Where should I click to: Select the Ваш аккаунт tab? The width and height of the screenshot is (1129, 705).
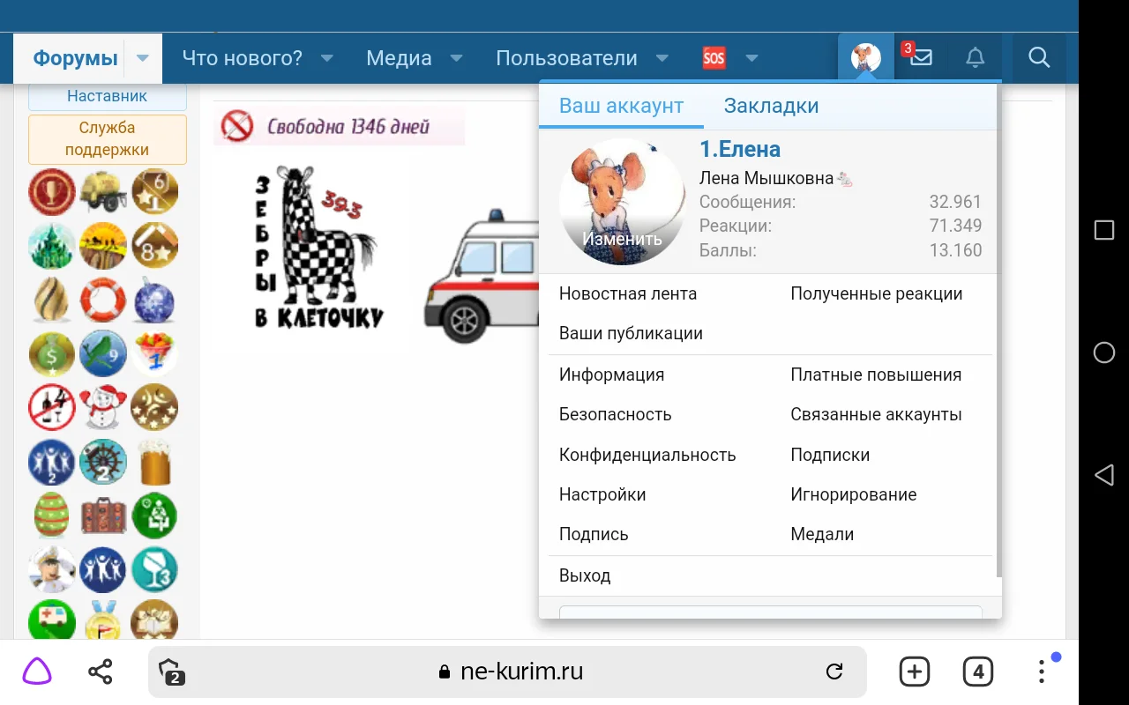[621, 105]
